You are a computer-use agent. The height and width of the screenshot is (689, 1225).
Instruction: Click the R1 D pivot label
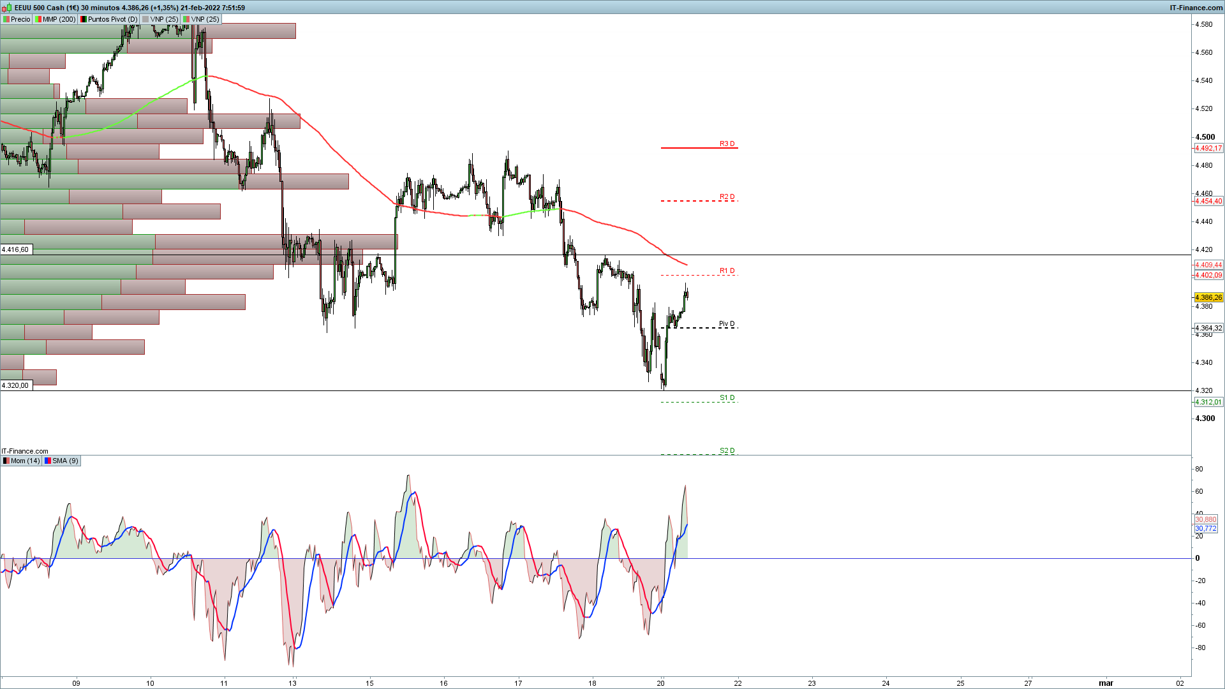[x=727, y=270]
